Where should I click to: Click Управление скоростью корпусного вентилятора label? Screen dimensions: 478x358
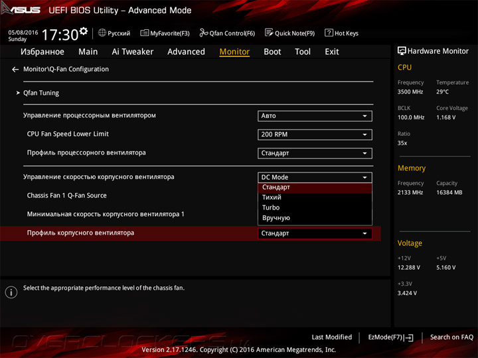pos(99,177)
